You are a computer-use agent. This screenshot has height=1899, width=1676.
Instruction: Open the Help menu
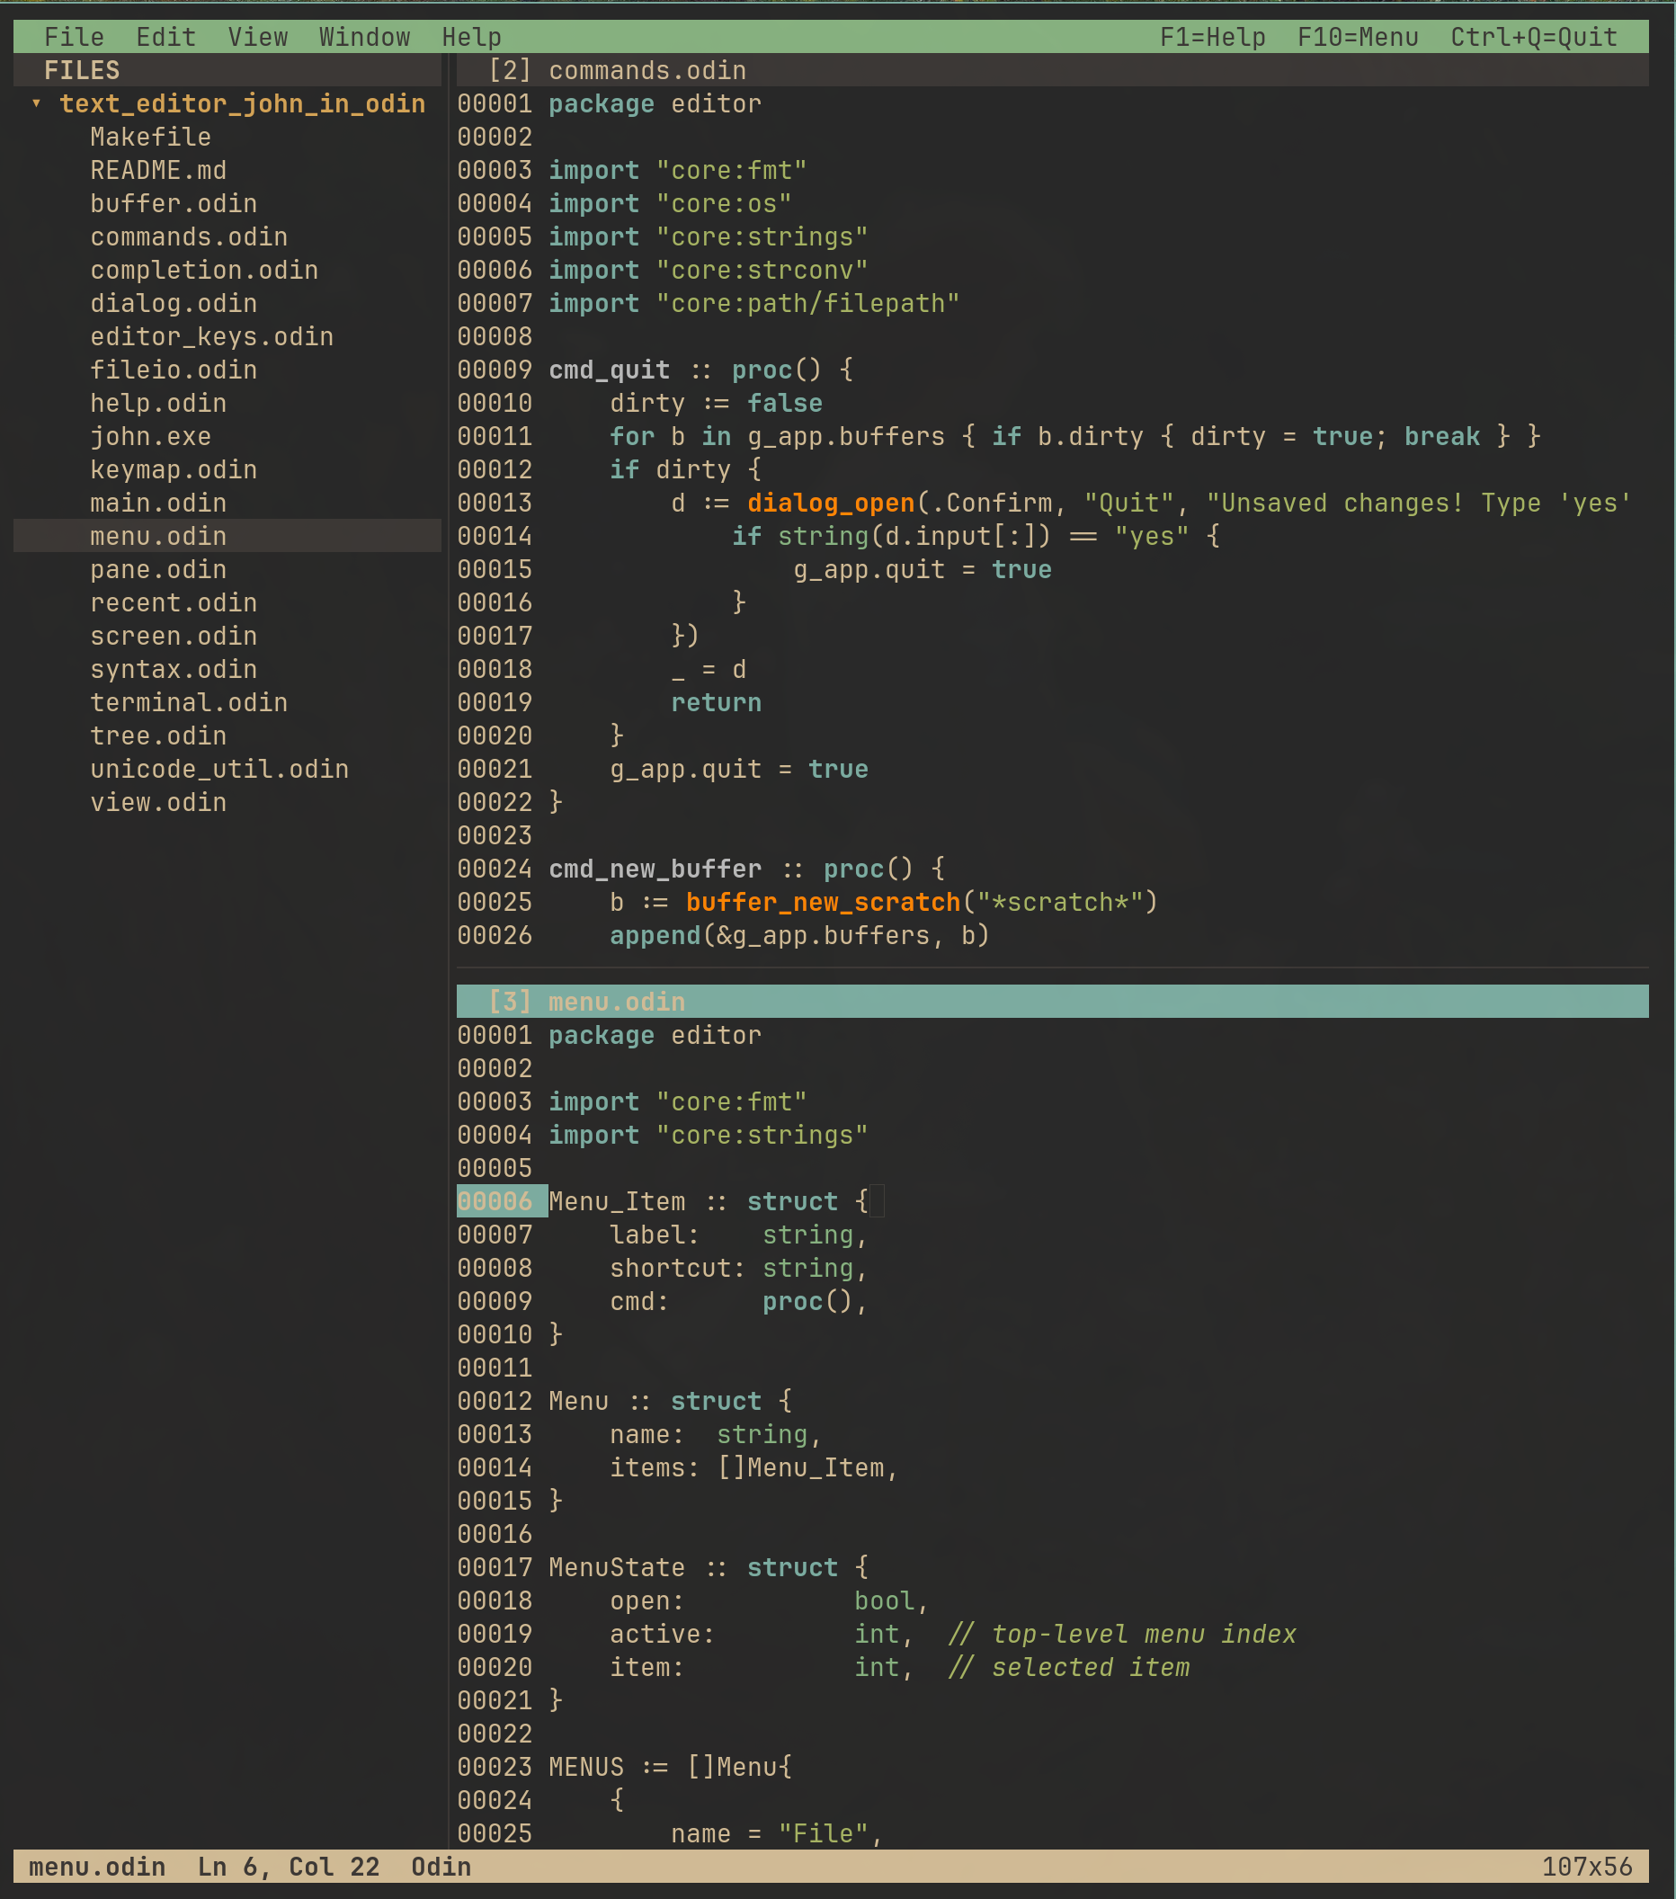click(472, 37)
